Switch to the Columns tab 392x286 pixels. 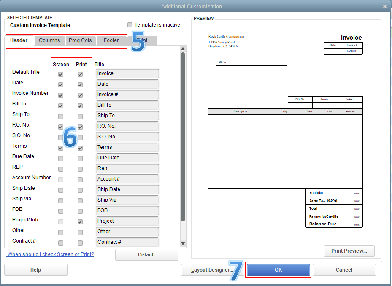[49, 40]
